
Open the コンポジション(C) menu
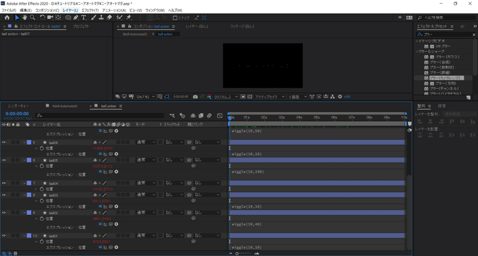(x=47, y=10)
